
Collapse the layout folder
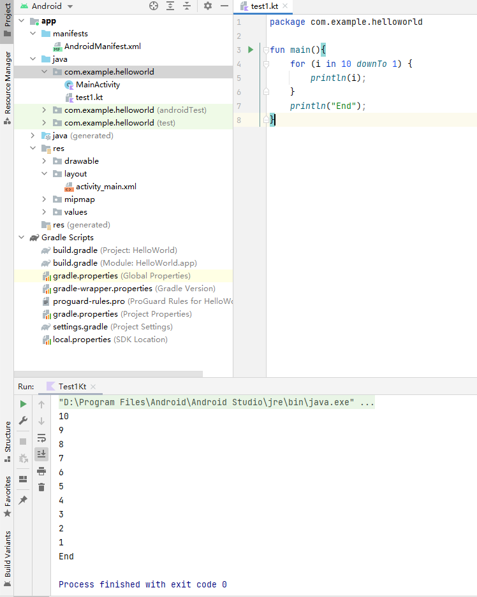44,173
